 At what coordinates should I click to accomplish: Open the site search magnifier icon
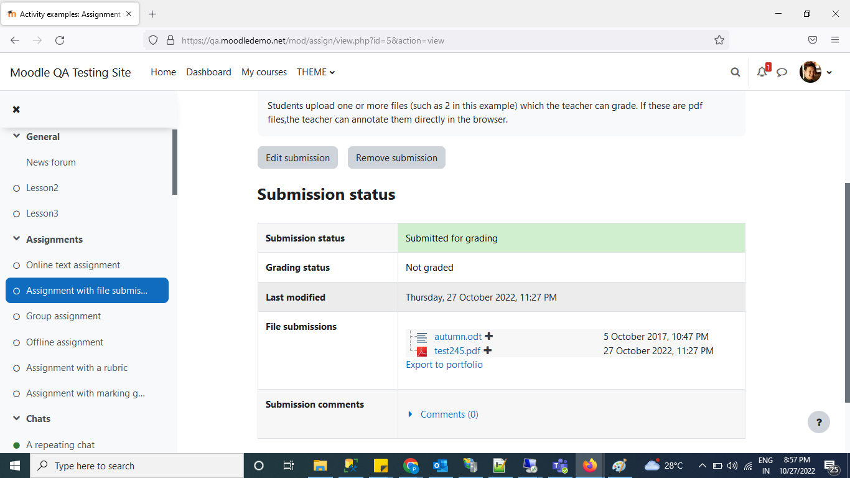[736, 72]
